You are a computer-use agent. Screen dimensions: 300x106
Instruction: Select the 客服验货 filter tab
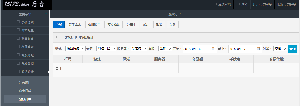(x=94, y=25)
